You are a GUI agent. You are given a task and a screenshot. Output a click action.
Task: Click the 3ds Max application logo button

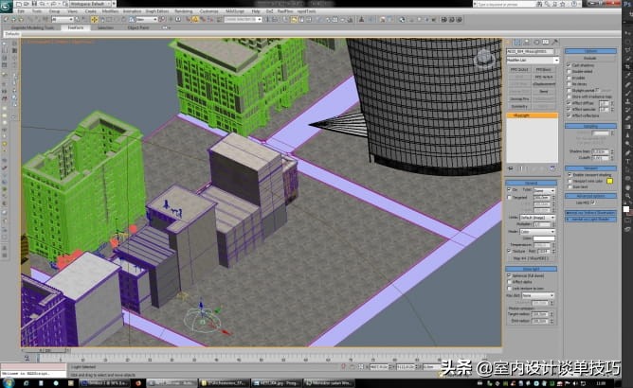click(x=7, y=7)
